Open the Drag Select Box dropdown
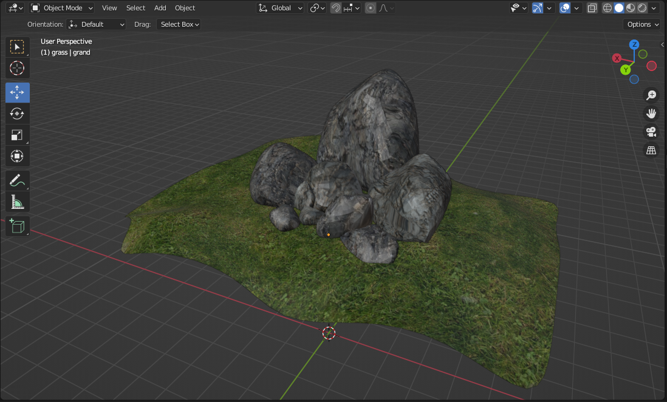This screenshot has height=402, width=667. click(x=179, y=24)
